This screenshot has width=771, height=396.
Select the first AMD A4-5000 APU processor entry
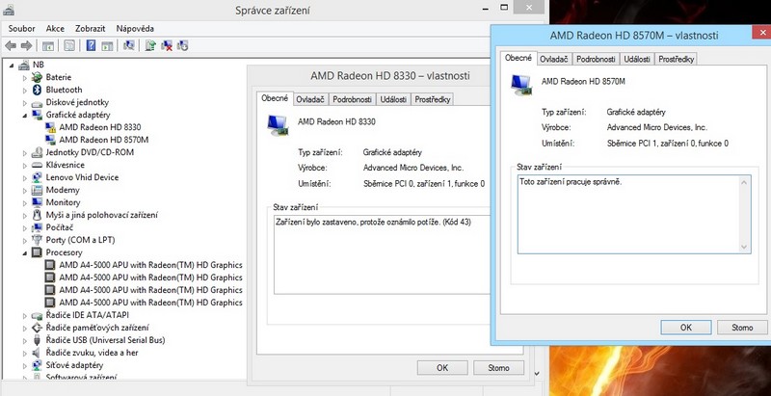(x=150, y=265)
